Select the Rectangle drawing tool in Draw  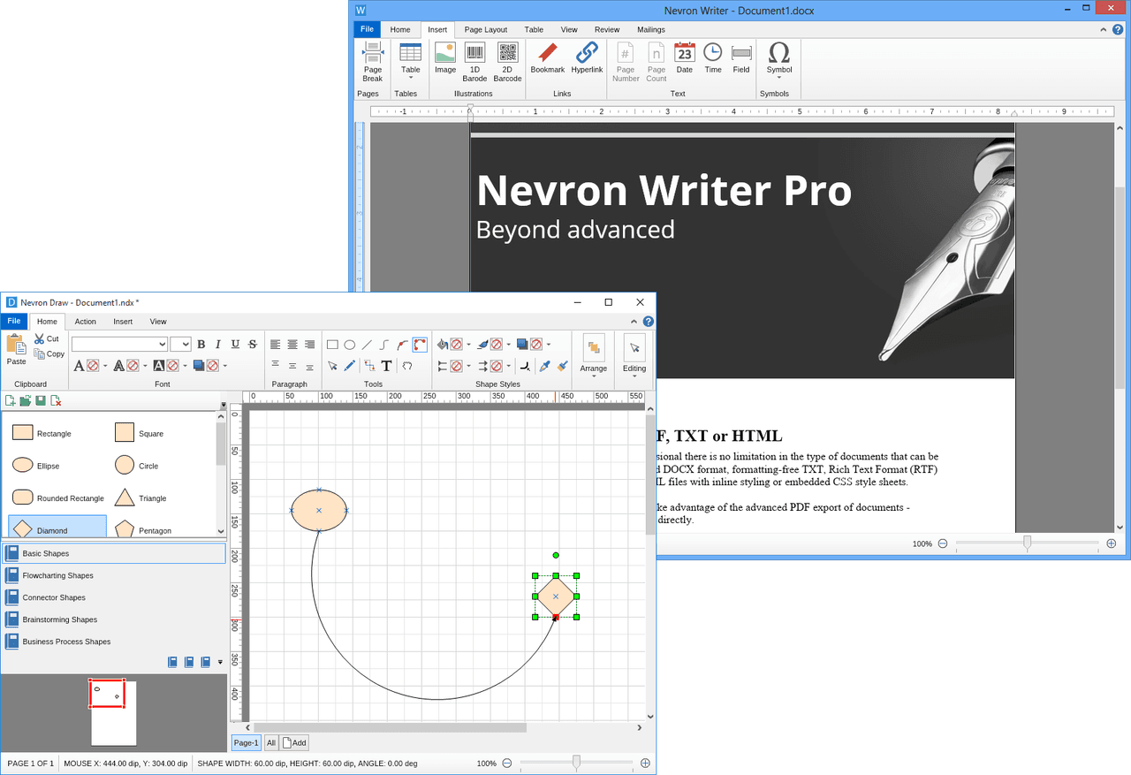tap(332, 345)
